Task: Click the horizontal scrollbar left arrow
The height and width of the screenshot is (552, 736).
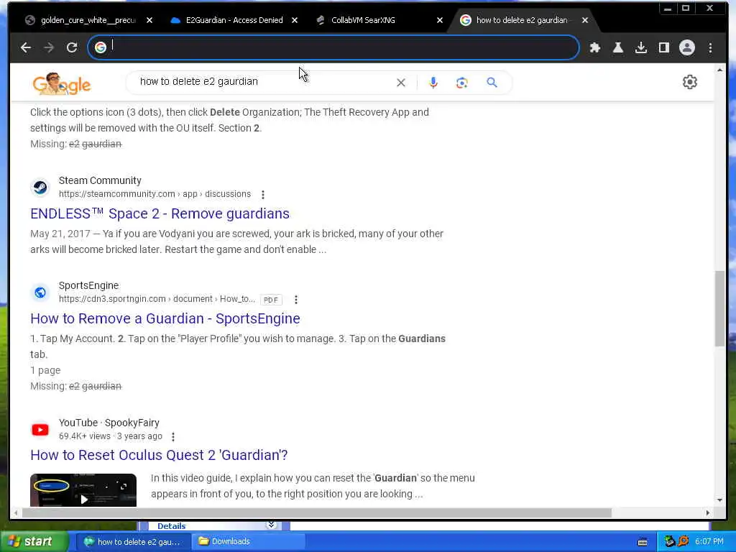Action: [16, 513]
